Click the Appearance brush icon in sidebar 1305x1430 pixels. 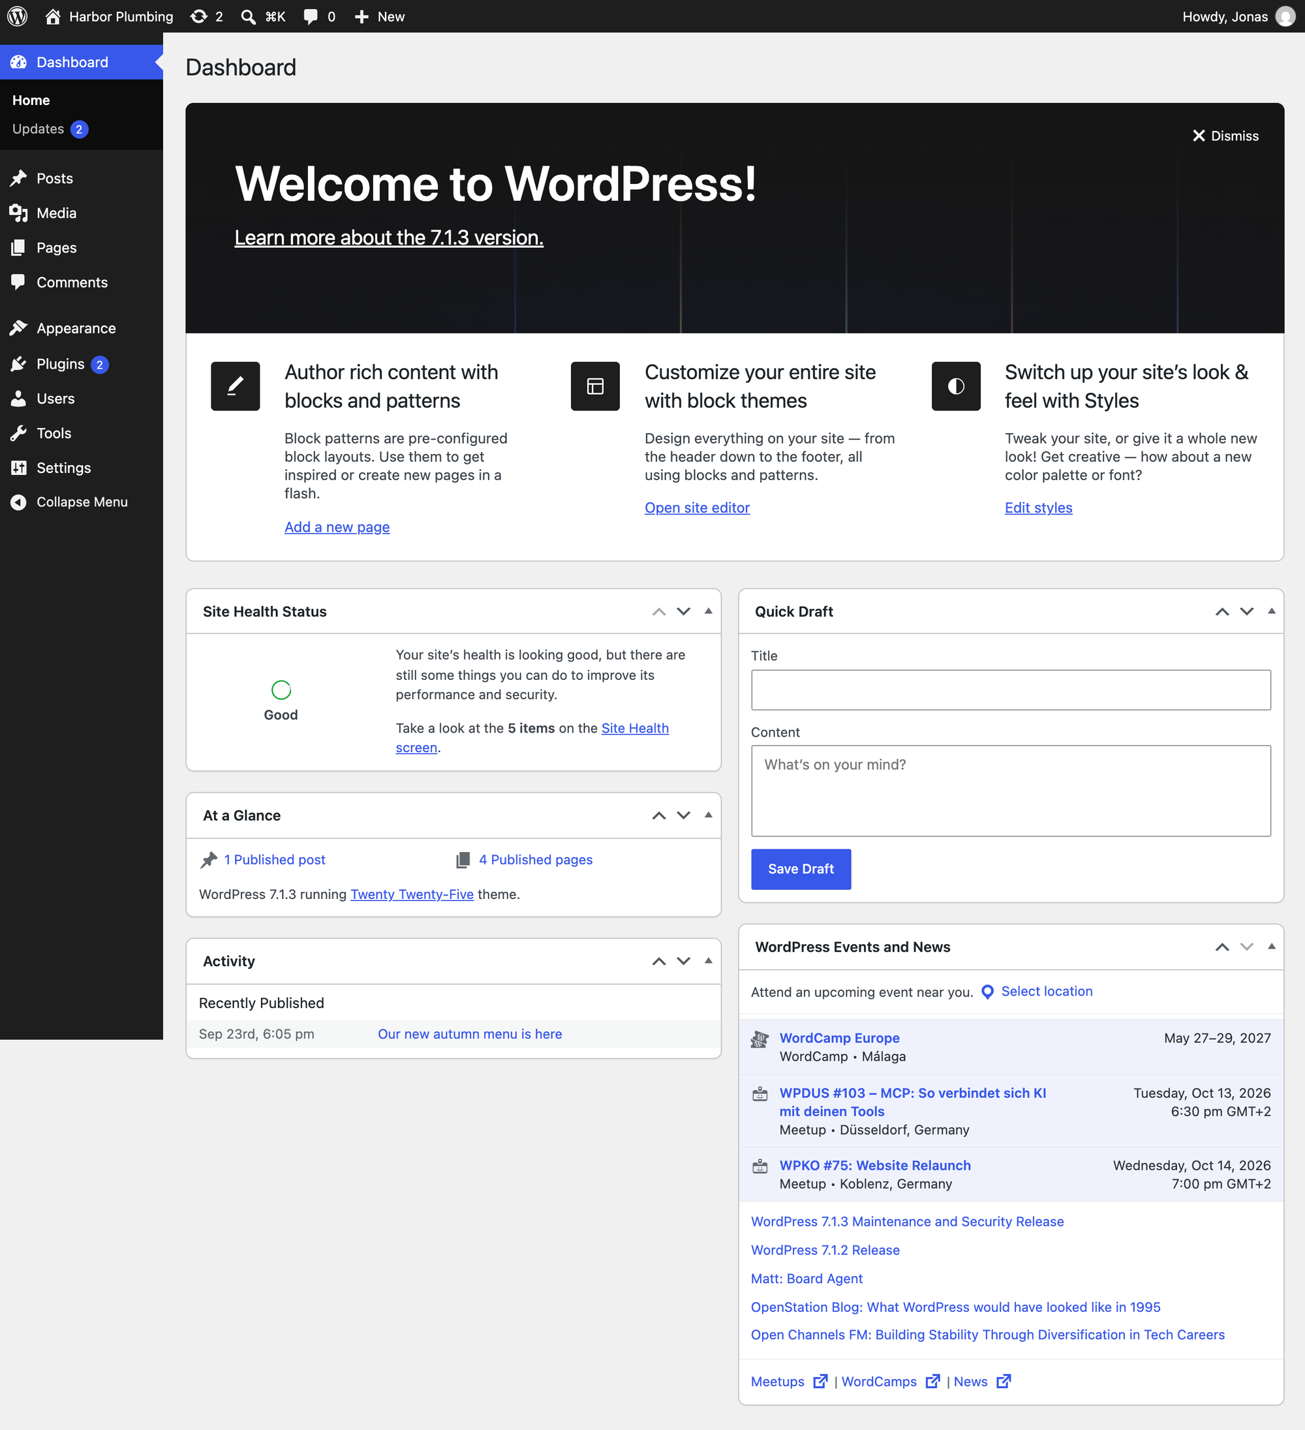(x=18, y=327)
